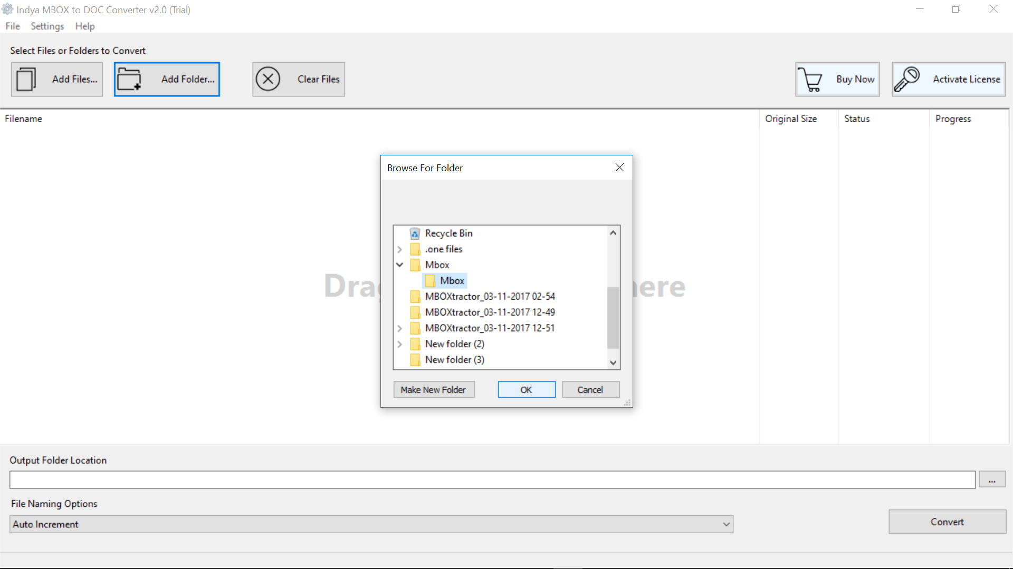Screen dimensions: 1013x569
Task: Select Recycle Bin in folder tree
Action: 449,233
